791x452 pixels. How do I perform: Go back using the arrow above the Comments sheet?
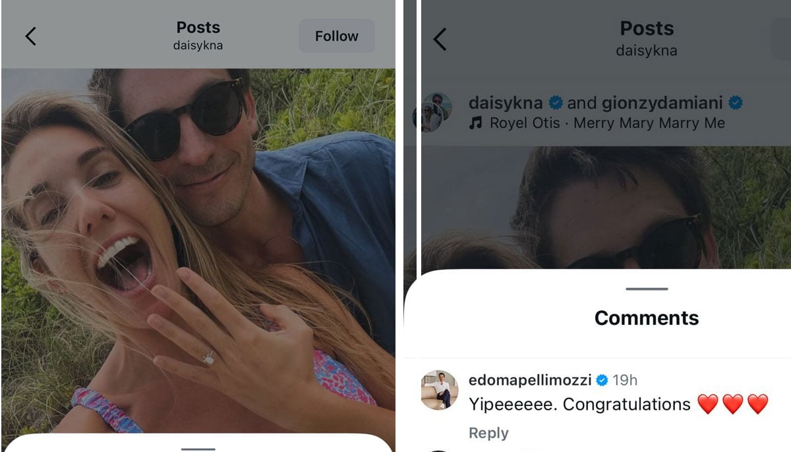click(x=440, y=40)
